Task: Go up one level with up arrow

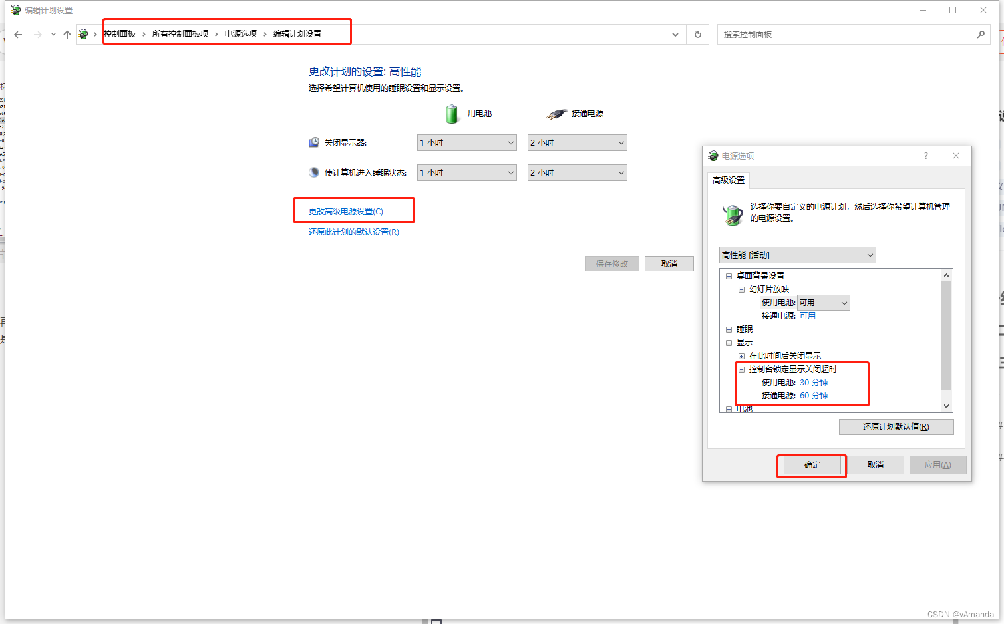Action: pos(67,35)
